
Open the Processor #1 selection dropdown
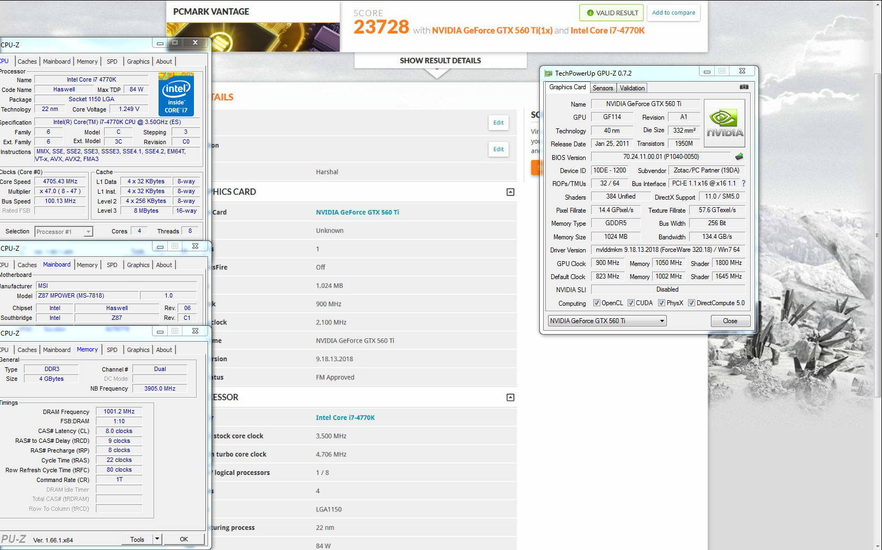pyautogui.click(x=64, y=232)
